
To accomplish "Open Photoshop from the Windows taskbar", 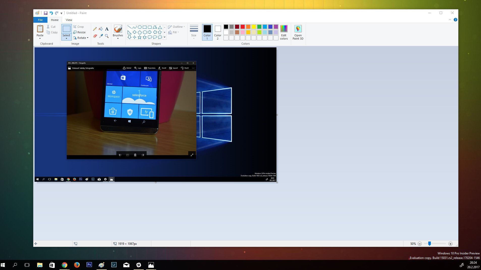I will coord(89,265).
